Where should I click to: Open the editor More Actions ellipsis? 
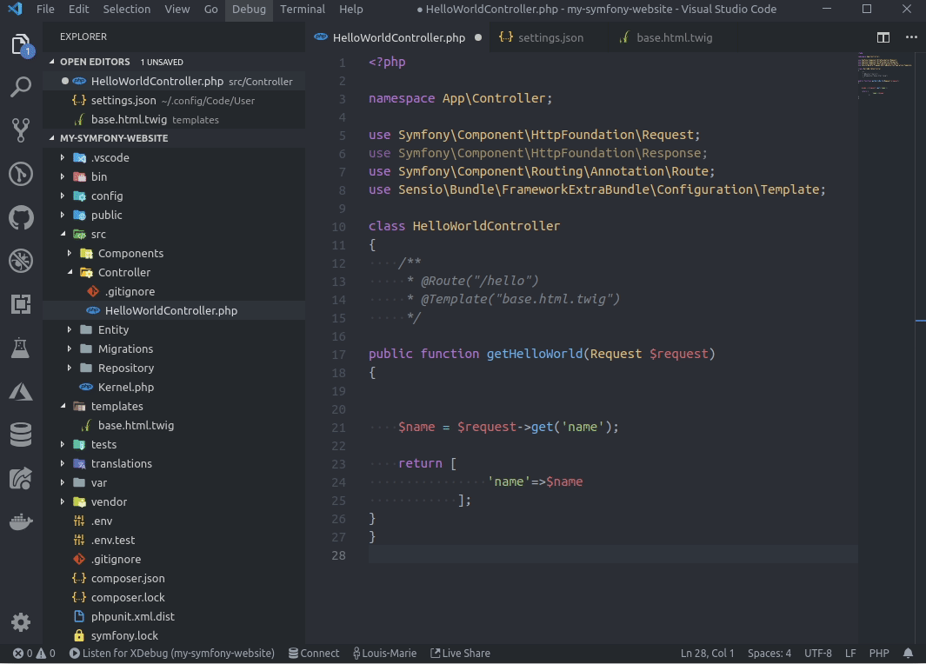(x=911, y=37)
